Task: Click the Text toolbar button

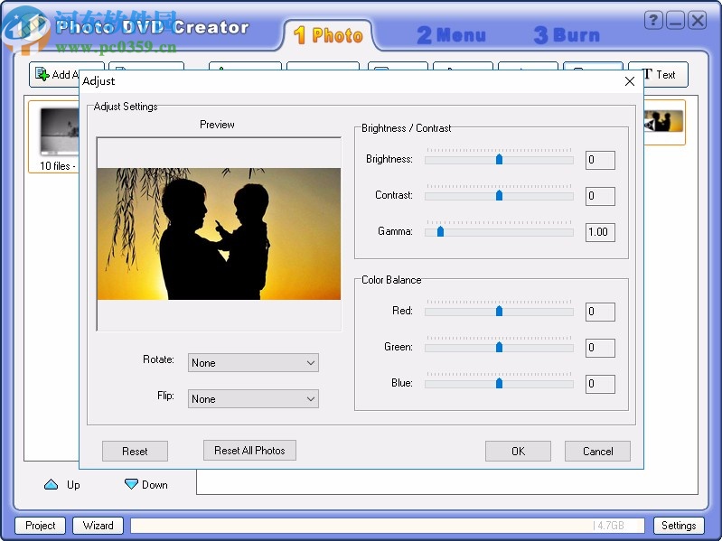Action: pyautogui.click(x=659, y=75)
